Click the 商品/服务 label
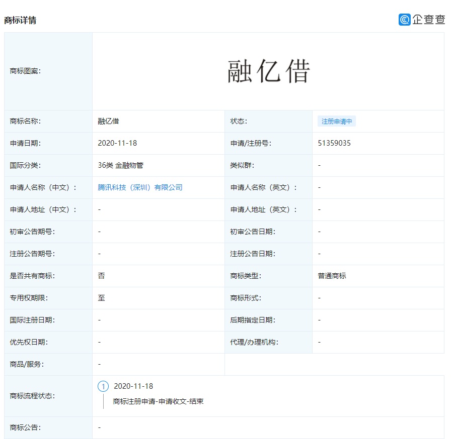 point(27,365)
